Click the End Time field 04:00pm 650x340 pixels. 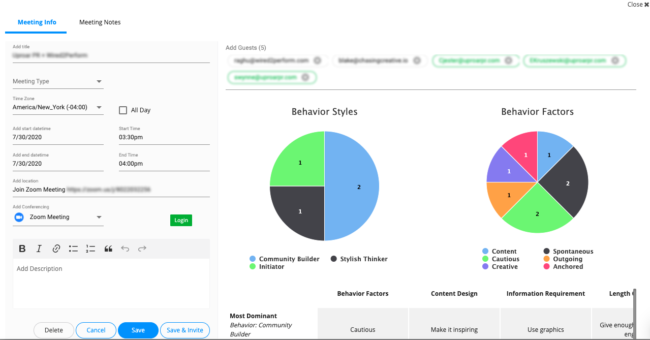164,164
